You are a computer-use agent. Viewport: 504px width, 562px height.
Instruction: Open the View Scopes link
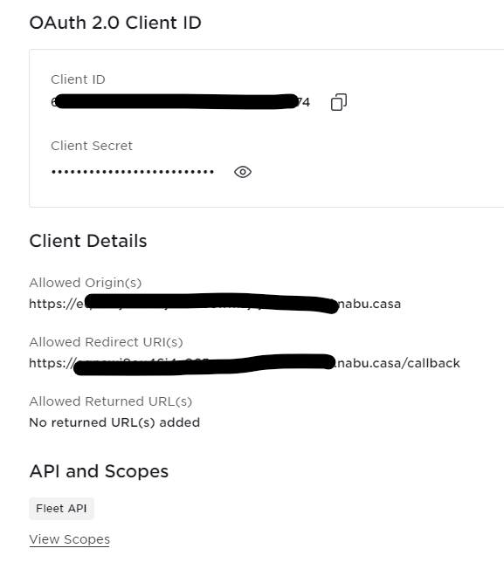coord(69,539)
